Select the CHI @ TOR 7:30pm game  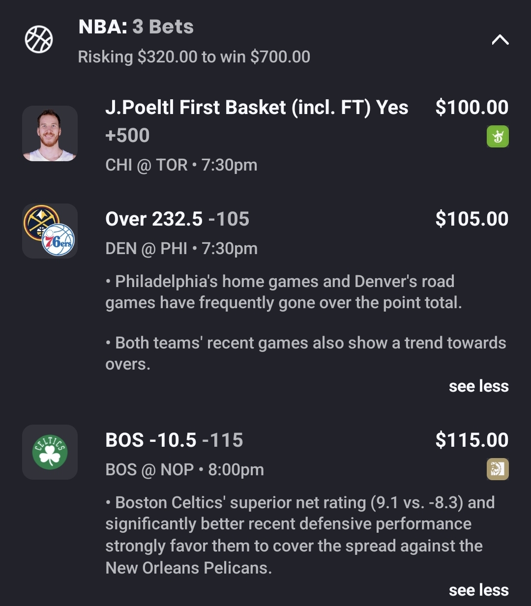pyautogui.click(x=181, y=165)
